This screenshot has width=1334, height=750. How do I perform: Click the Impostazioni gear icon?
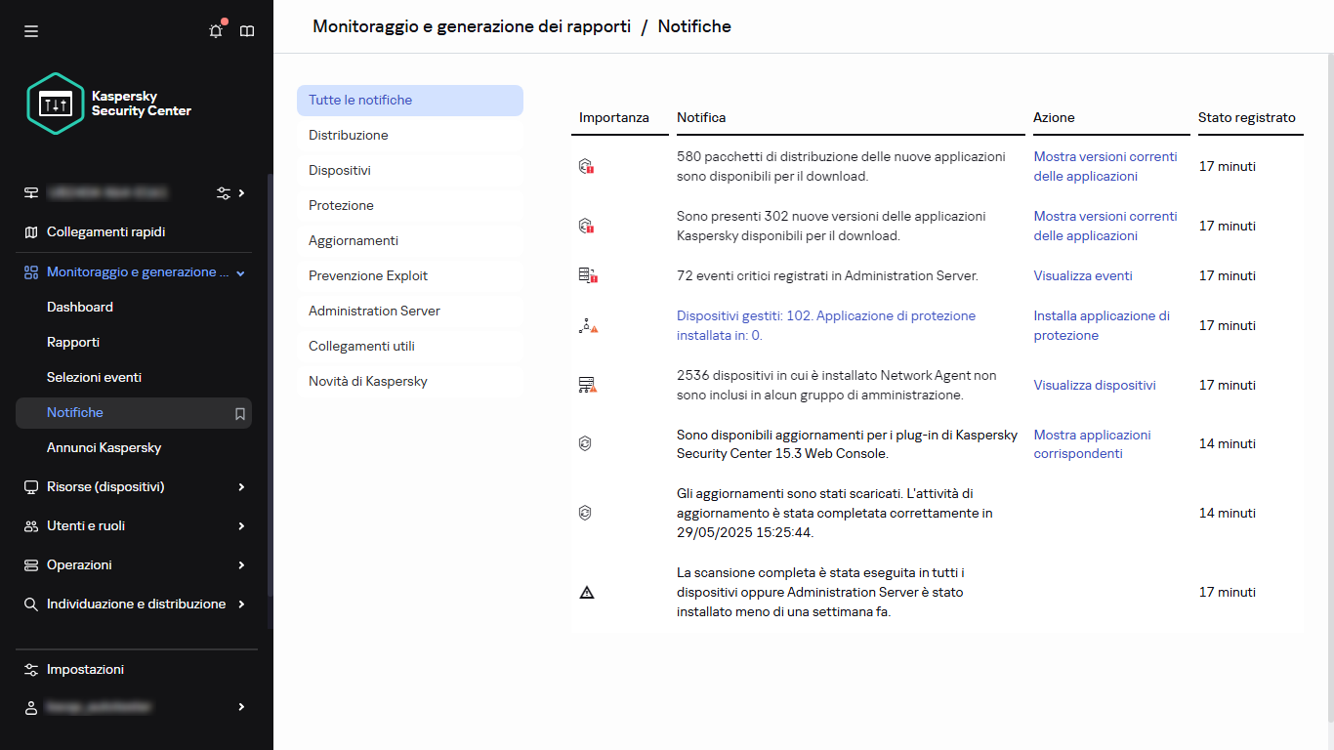point(30,669)
